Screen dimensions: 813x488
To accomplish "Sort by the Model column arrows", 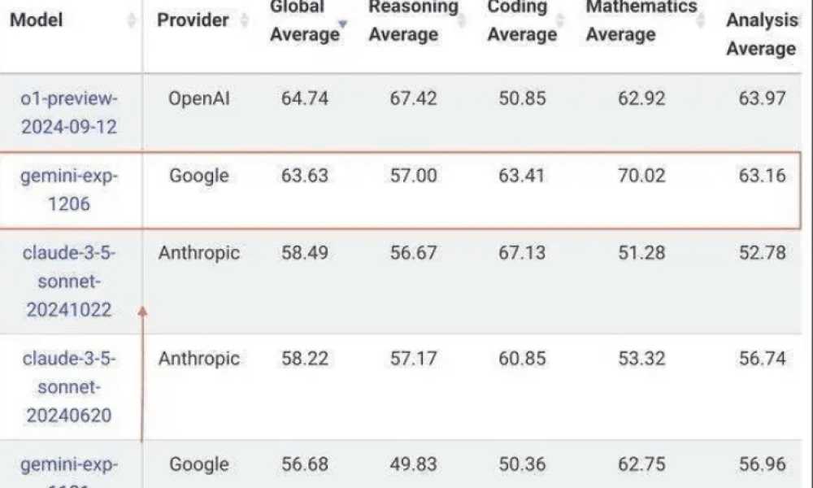I will tap(132, 20).
